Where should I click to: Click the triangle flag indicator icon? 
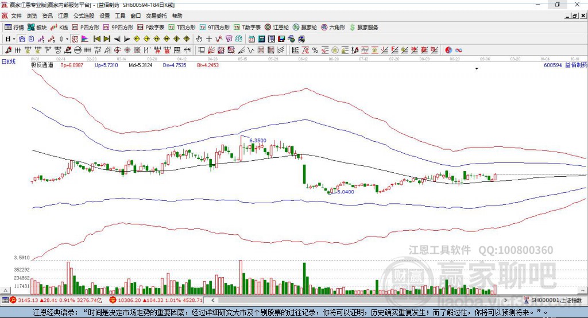(85, 39)
